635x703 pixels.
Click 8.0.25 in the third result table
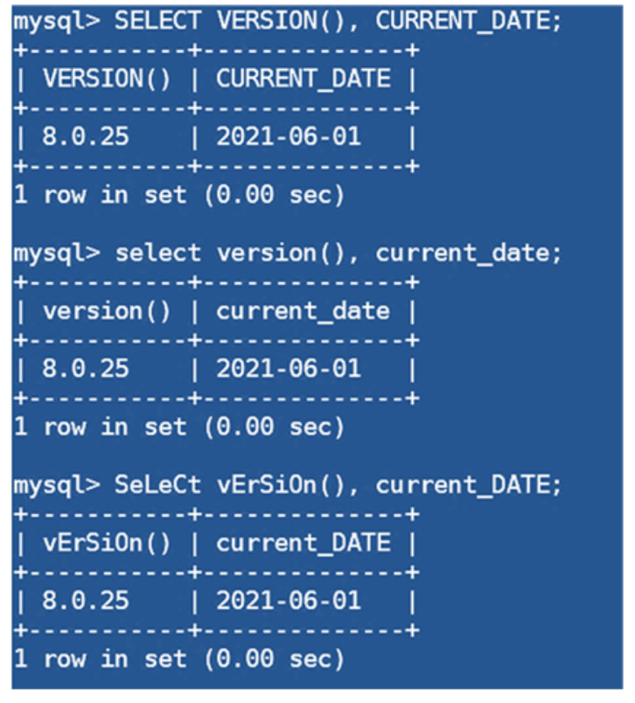(x=85, y=601)
